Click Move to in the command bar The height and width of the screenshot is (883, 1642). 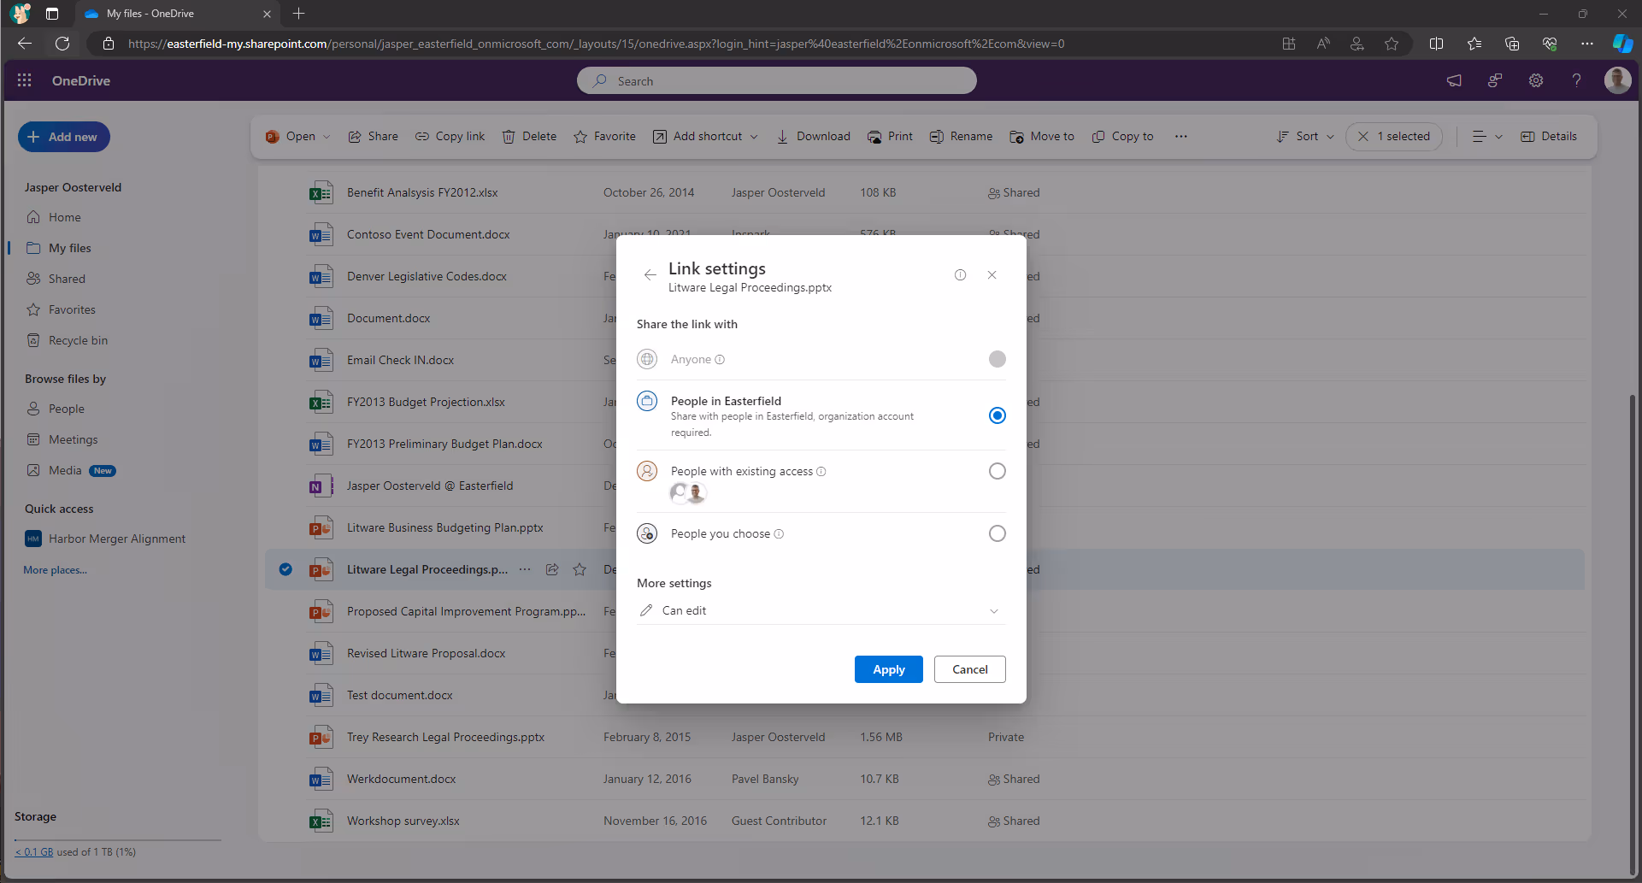pyautogui.click(x=1042, y=136)
